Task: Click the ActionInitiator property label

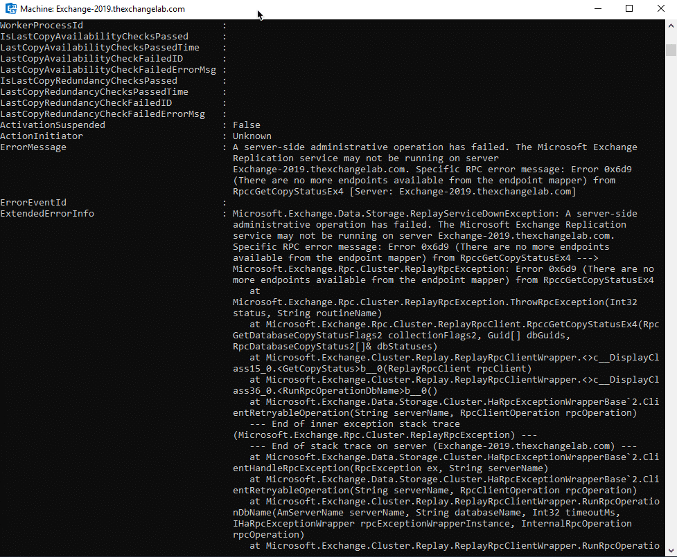Action: point(42,136)
